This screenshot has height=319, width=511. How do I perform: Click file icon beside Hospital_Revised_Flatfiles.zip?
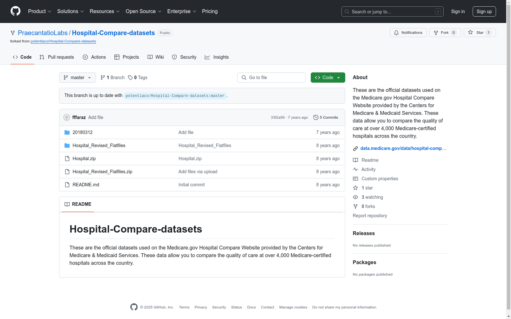[67, 172]
